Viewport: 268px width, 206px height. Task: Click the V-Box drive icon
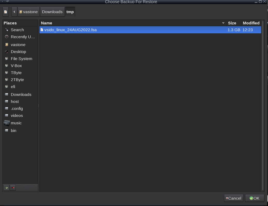coord(7,66)
